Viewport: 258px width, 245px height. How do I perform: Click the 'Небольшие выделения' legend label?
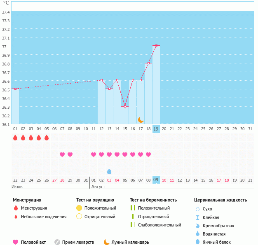[44, 217]
